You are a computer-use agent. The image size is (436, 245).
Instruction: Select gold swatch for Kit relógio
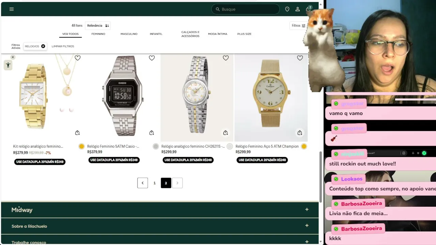pos(81,146)
